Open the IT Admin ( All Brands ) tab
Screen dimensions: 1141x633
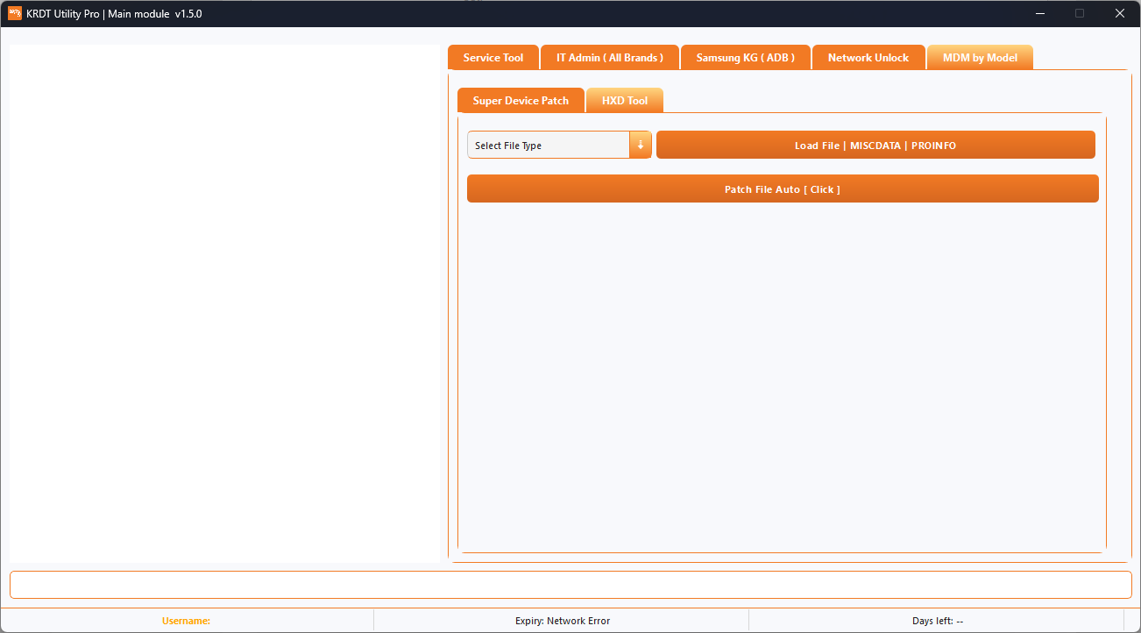609,56
